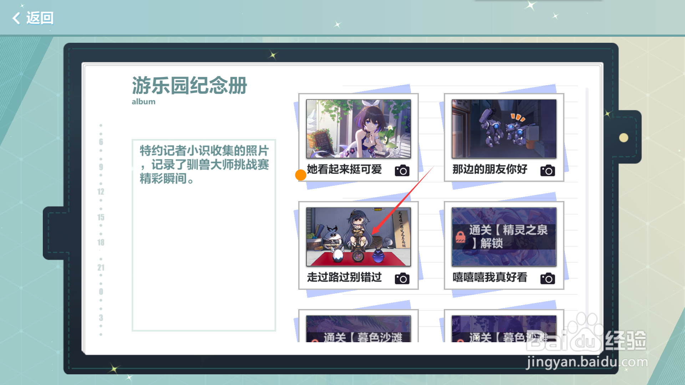Open the 走过路过别错过 photo thumbnail

(359, 236)
